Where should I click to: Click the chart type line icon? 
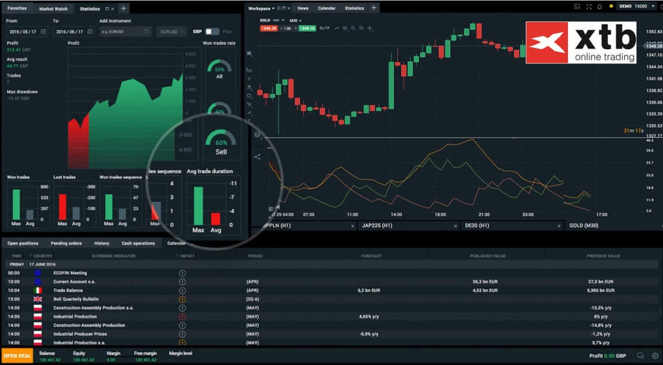(337, 28)
